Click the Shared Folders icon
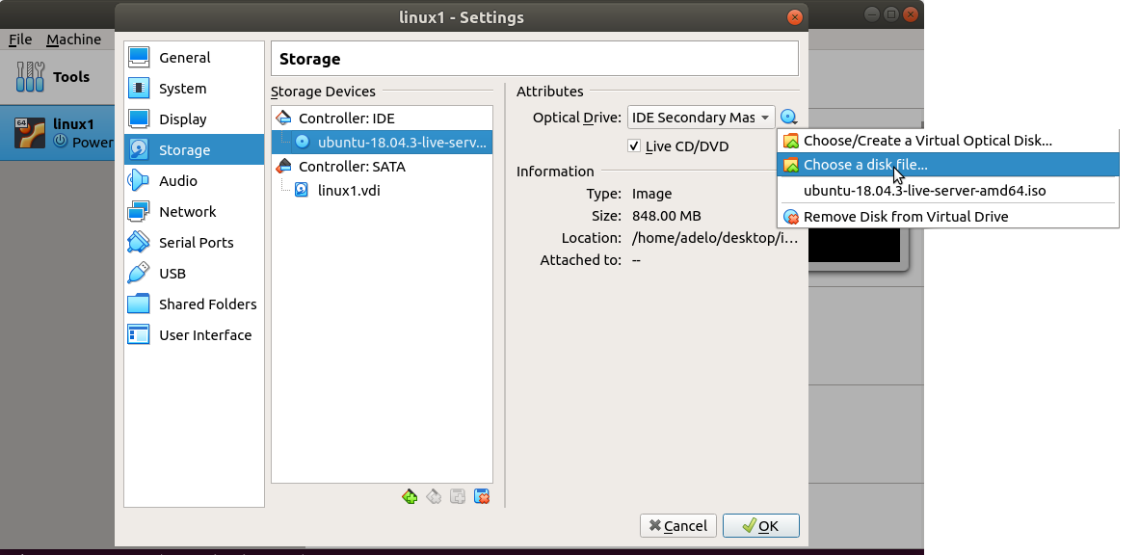 point(140,304)
